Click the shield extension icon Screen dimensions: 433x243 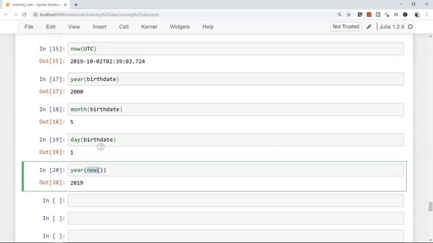[360, 15]
